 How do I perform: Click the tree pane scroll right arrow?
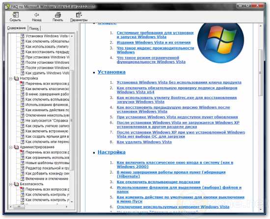coord(67,206)
